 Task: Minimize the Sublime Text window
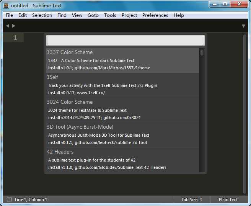coord(215,4)
